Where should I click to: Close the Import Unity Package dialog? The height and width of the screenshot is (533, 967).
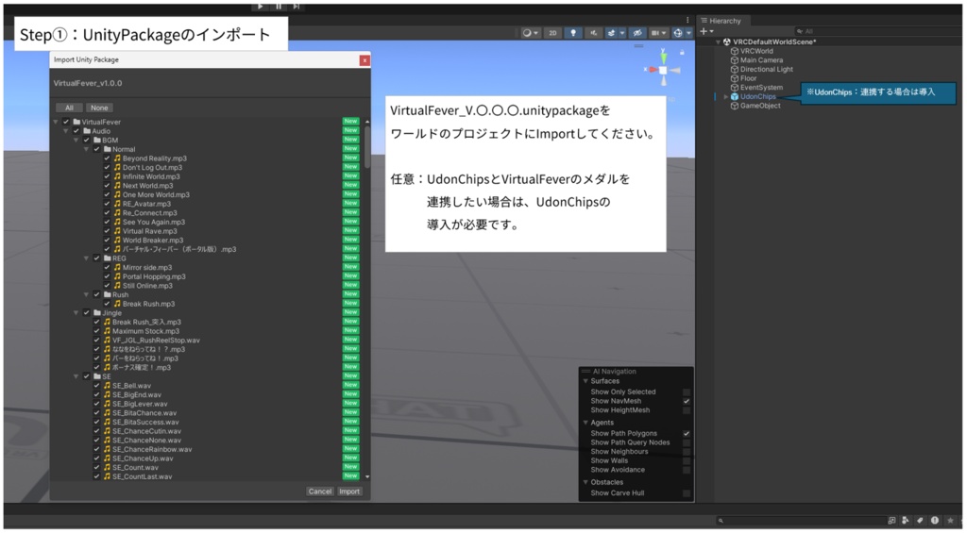click(x=365, y=60)
